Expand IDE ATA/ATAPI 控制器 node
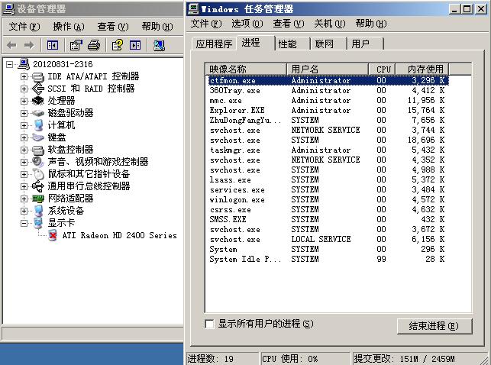The image size is (491, 365). click(x=24, y=76)
